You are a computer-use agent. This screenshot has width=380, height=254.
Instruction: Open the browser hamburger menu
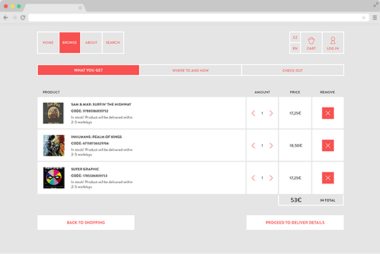coord(374,18)
